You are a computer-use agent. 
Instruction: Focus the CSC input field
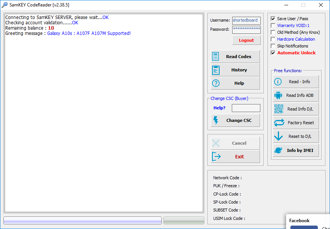246,108
